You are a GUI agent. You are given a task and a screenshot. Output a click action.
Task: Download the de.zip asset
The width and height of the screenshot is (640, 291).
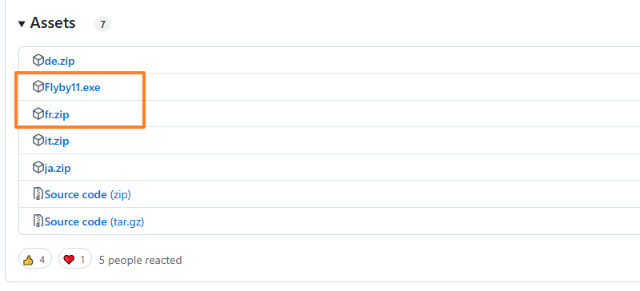pyautogui.click(x=59, y=62)
